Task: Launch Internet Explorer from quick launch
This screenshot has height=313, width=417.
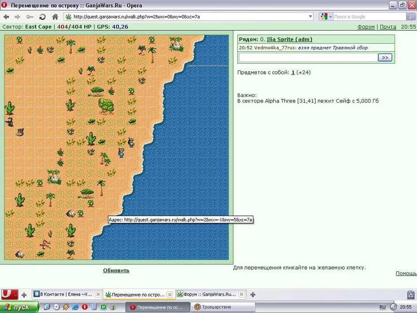Action: click(x=75, y=307)
